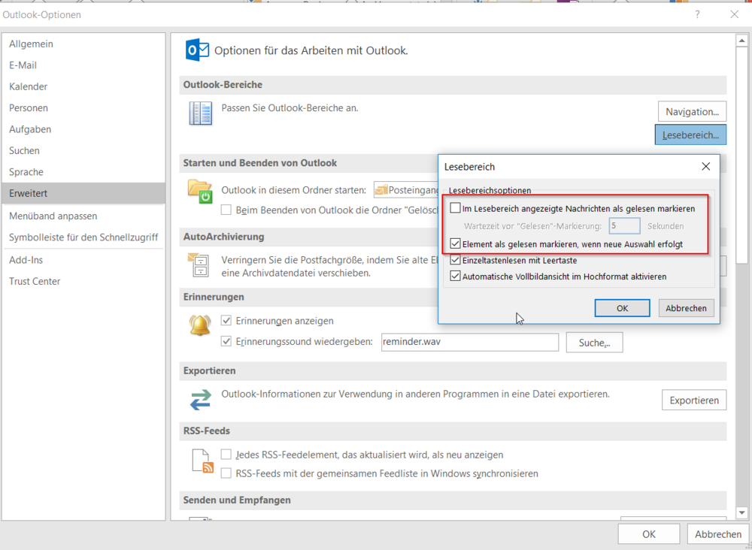Image resolution: width=752 pixels, height=550 pixels.
Task: Click the text 'Passen Sie Outlook-Bereiche an.'
Action: click(x=290, y=107)
